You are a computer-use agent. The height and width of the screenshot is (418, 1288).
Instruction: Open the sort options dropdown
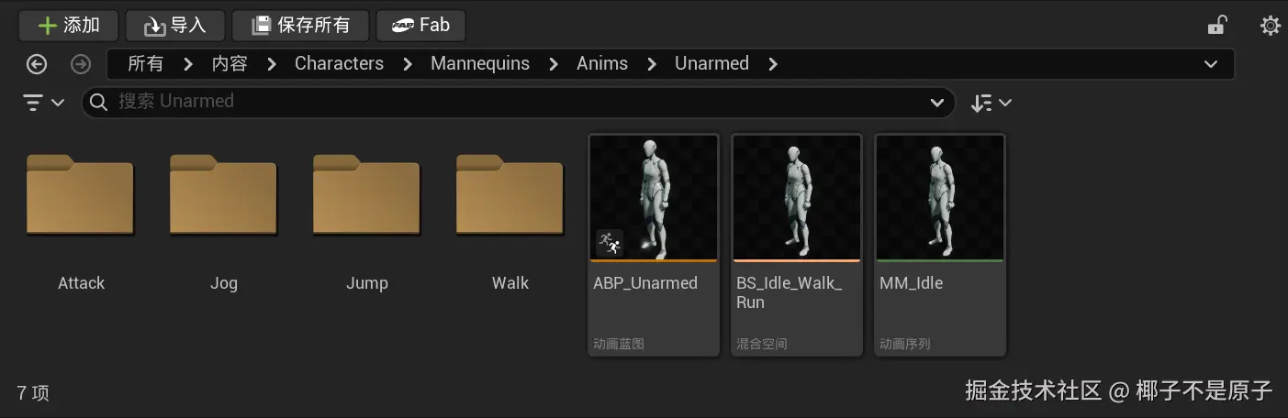pos(991,103)
